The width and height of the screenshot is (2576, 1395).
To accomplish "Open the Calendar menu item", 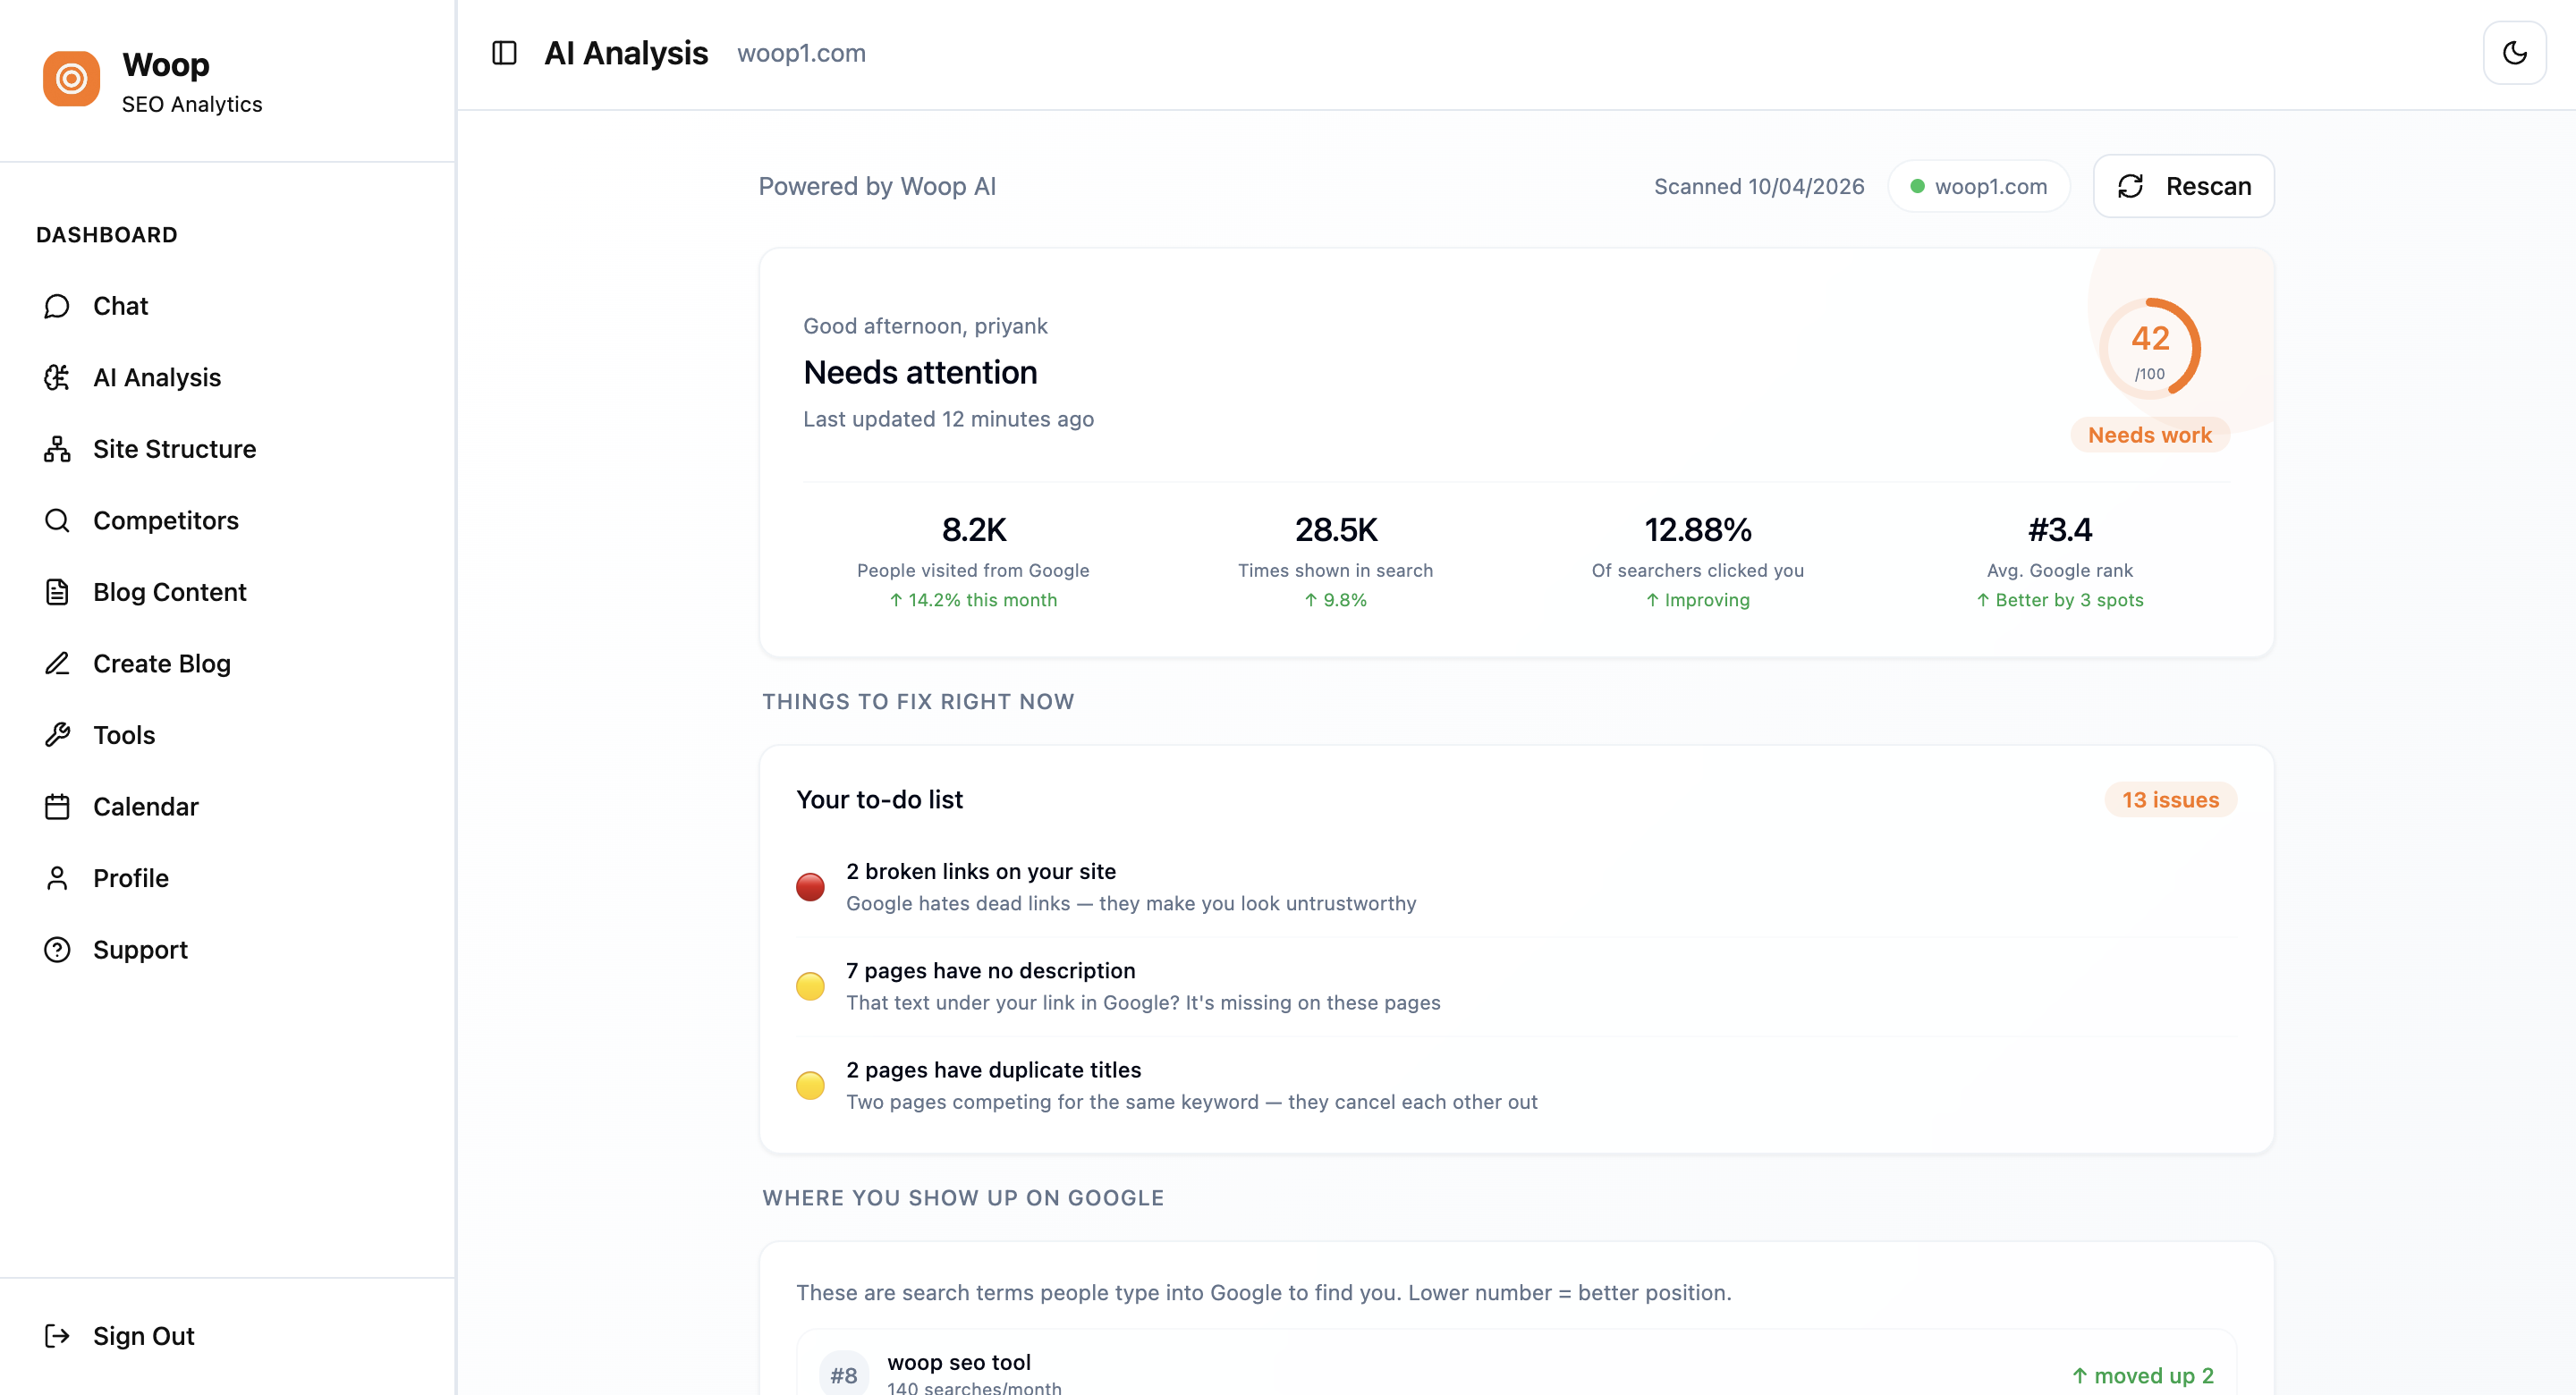I will point(145,807).
